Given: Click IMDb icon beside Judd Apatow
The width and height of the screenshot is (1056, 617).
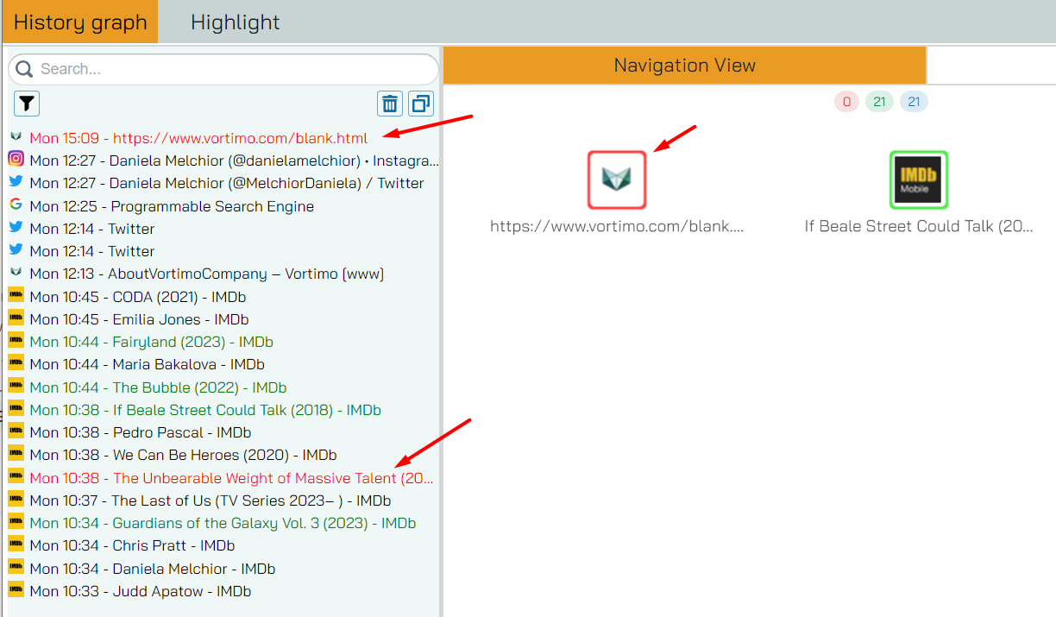Looking at the screenshot, I should click(x=16, y=589).
